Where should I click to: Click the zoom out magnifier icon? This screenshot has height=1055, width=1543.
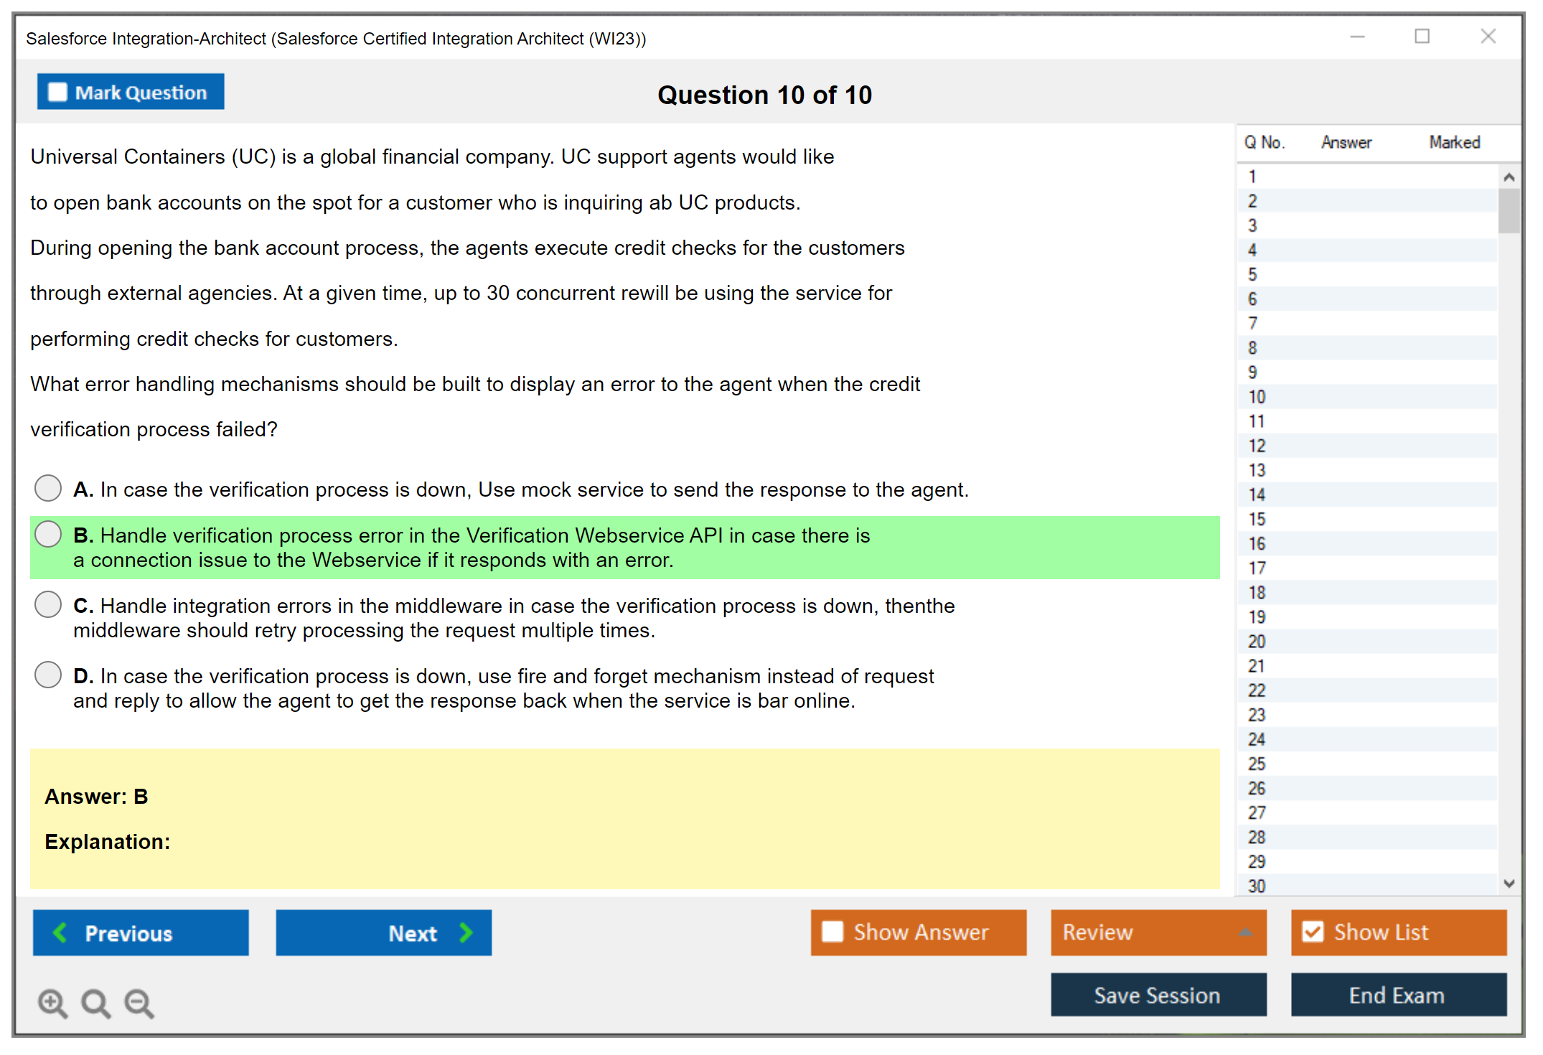click(x=139, y=1003)
